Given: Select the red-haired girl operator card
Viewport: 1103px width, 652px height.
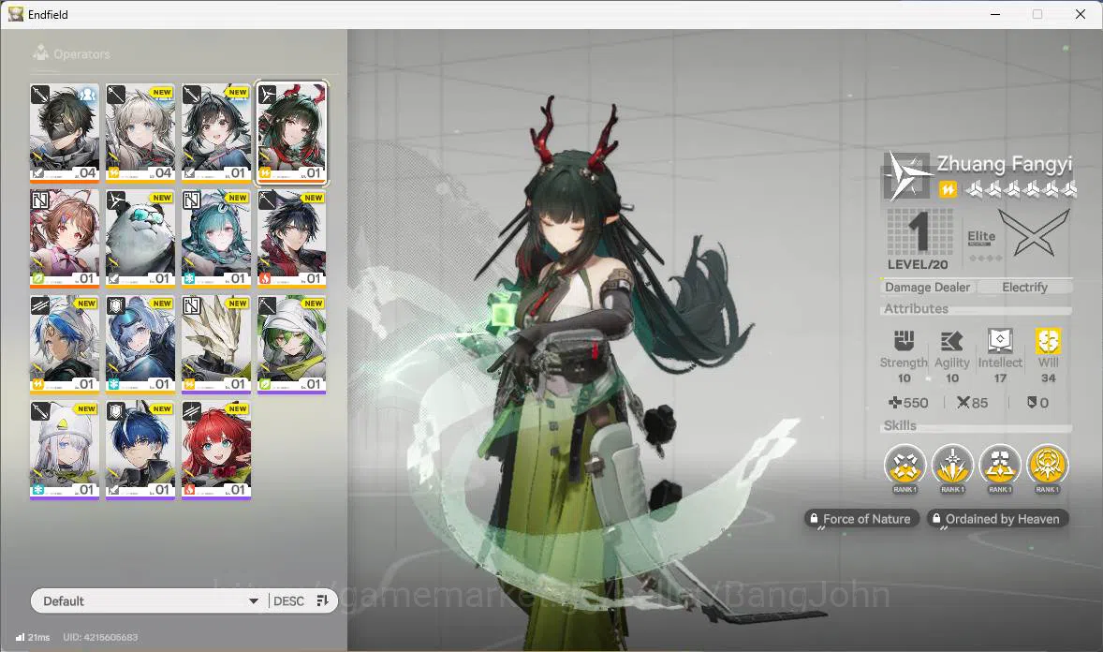Looking at the screenshot, I should (x=216, y=450).
